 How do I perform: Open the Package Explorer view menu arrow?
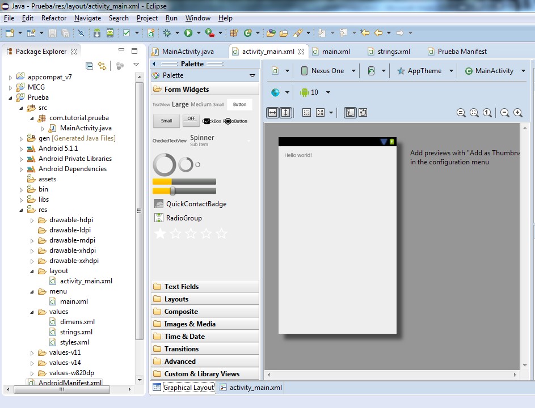pos(136,65)
